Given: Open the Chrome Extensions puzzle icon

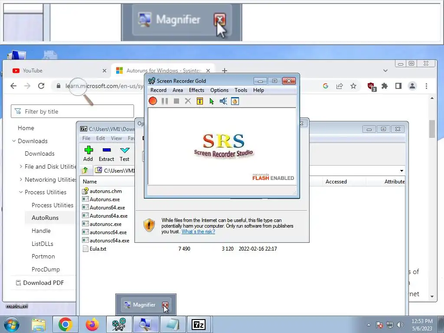Looking at the screenshot, I should (x=385, y=86).
